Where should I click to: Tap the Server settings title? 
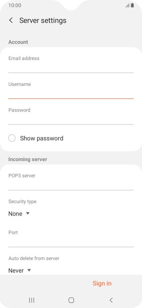pos(43,20)
